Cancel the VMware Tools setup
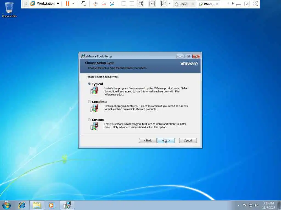The width and height of the screenshot is (281, 210). click(188, 141)
